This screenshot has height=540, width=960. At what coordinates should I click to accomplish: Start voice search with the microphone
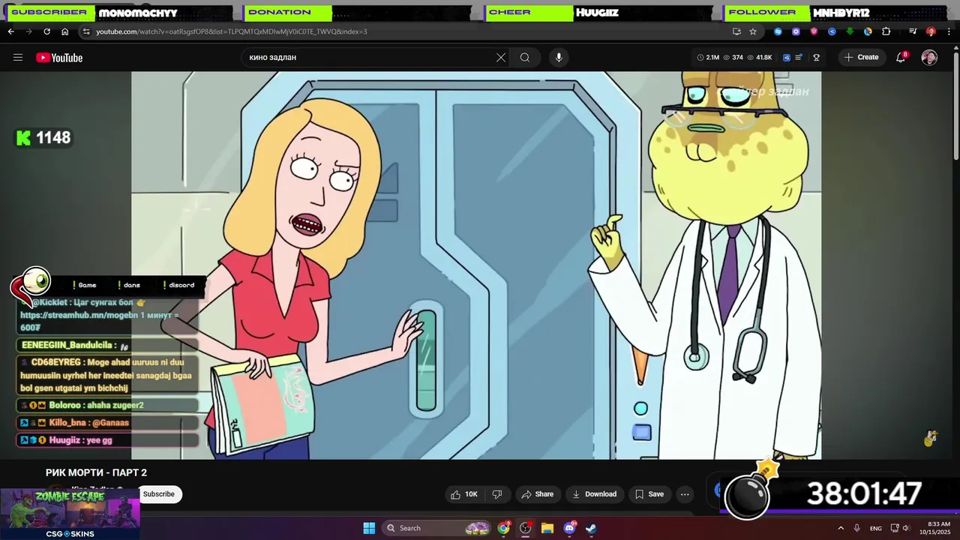(559, 57)
